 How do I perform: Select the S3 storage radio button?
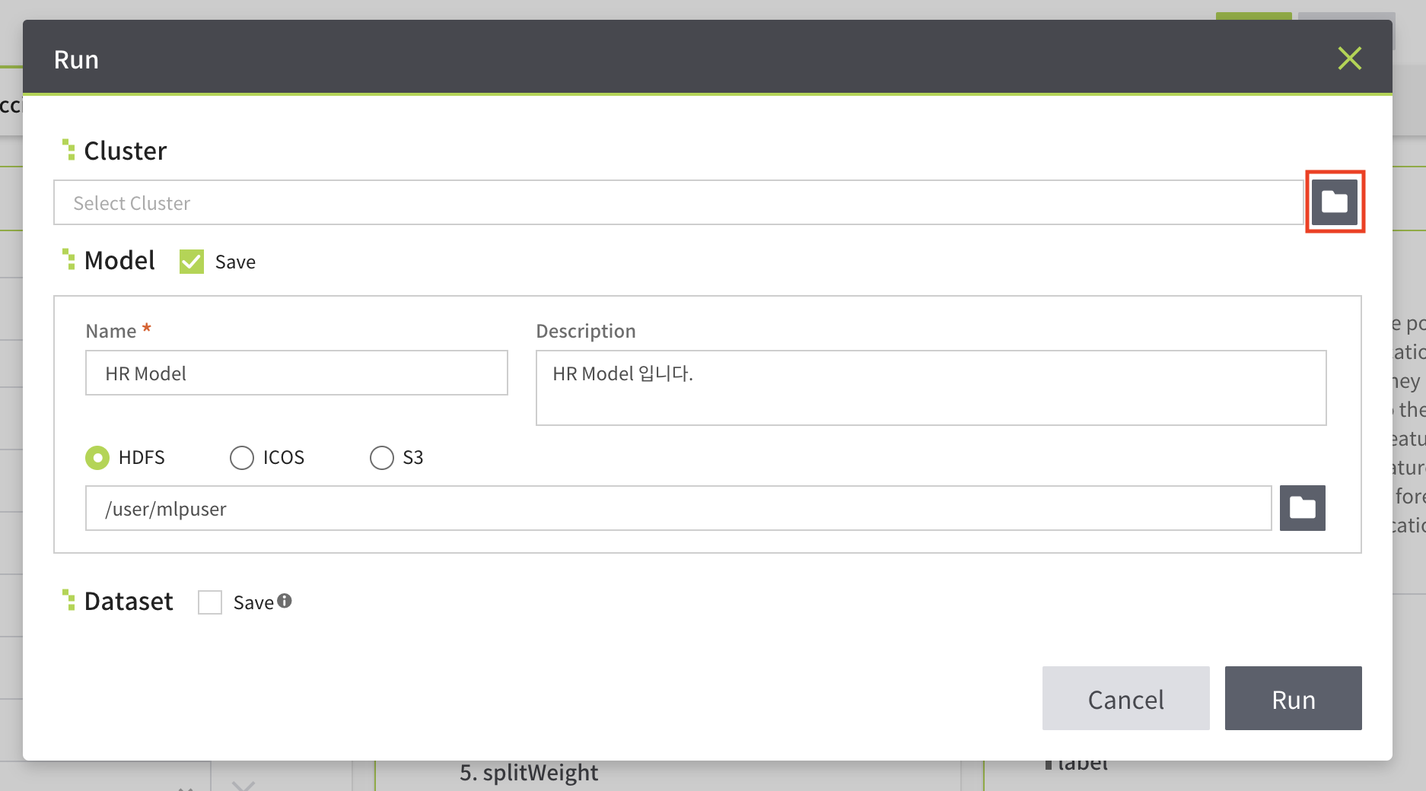coord(382,458)
